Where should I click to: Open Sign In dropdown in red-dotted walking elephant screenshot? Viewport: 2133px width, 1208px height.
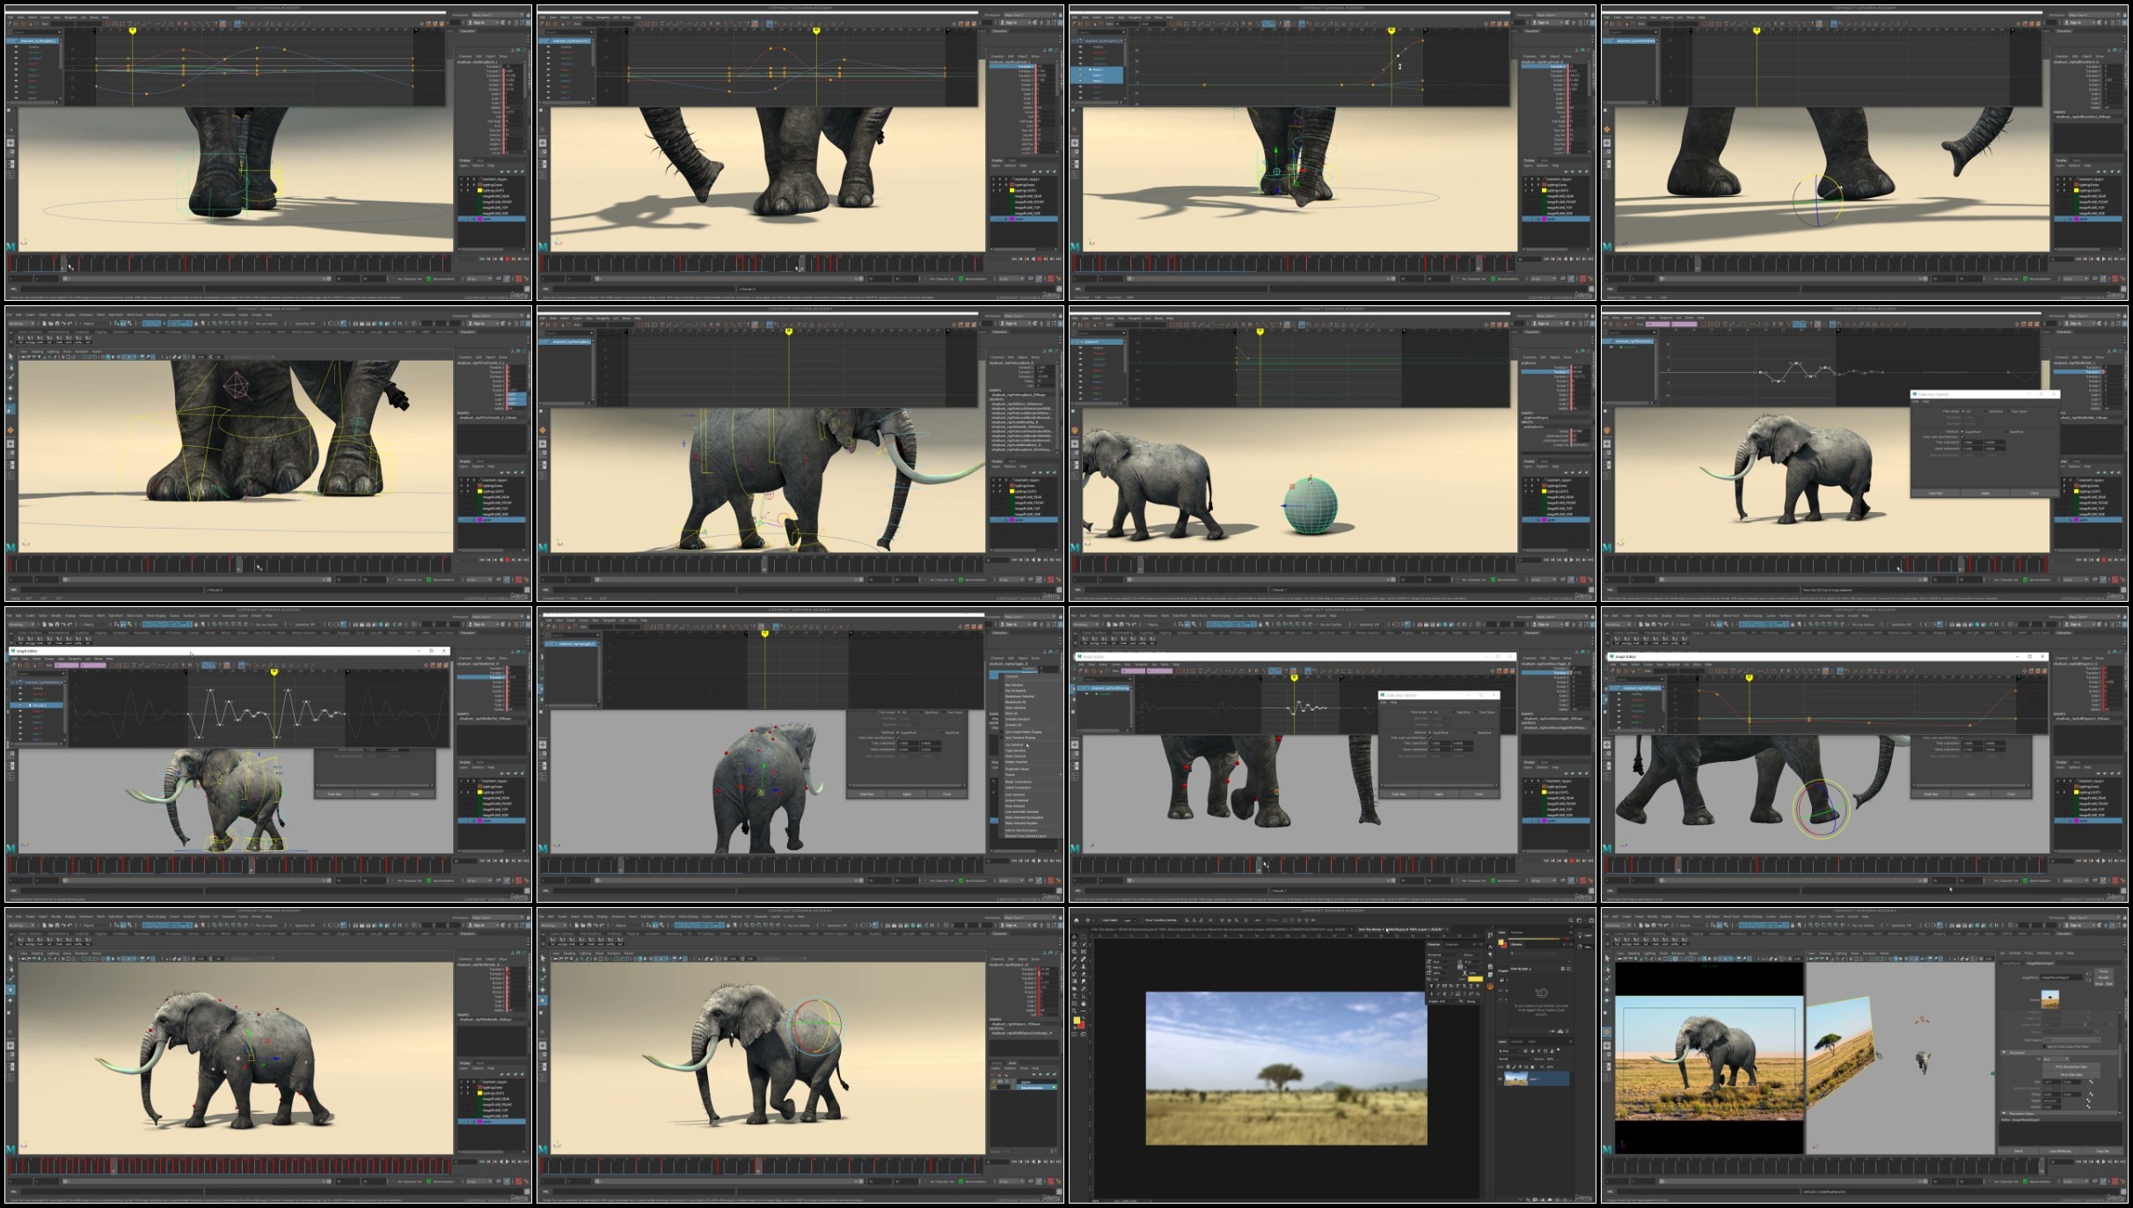click(x=484, y=926)
